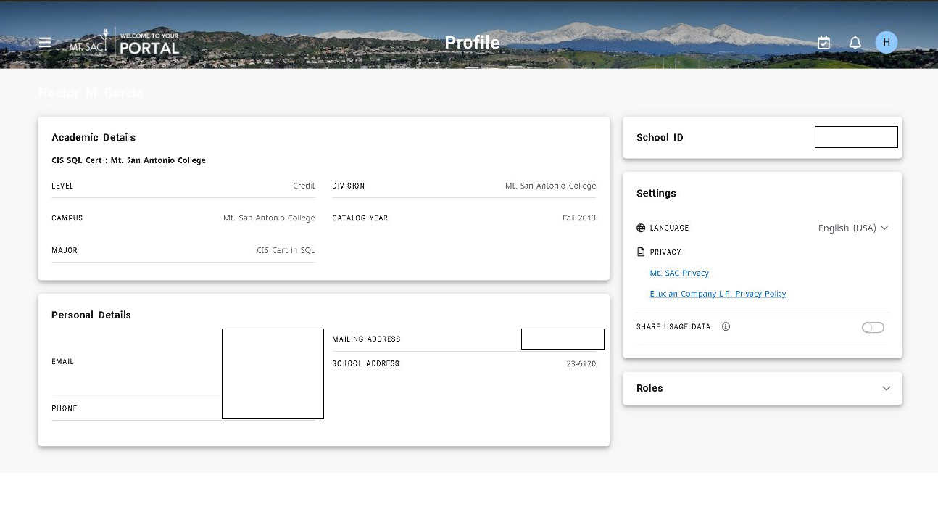This screenshot has height=528, width=938.
Task: Click the Catalog Year value Fall 2013
Action: [578, 218]
